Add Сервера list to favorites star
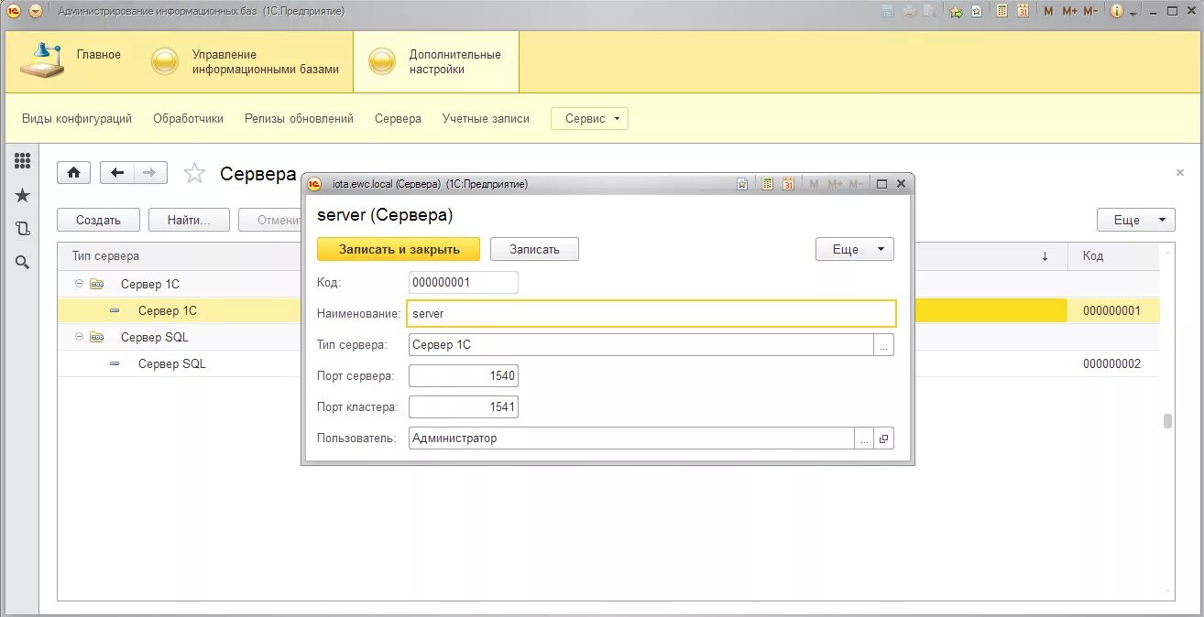The width and height of the screenshot is (1204, 617). (x=194, y=173)
